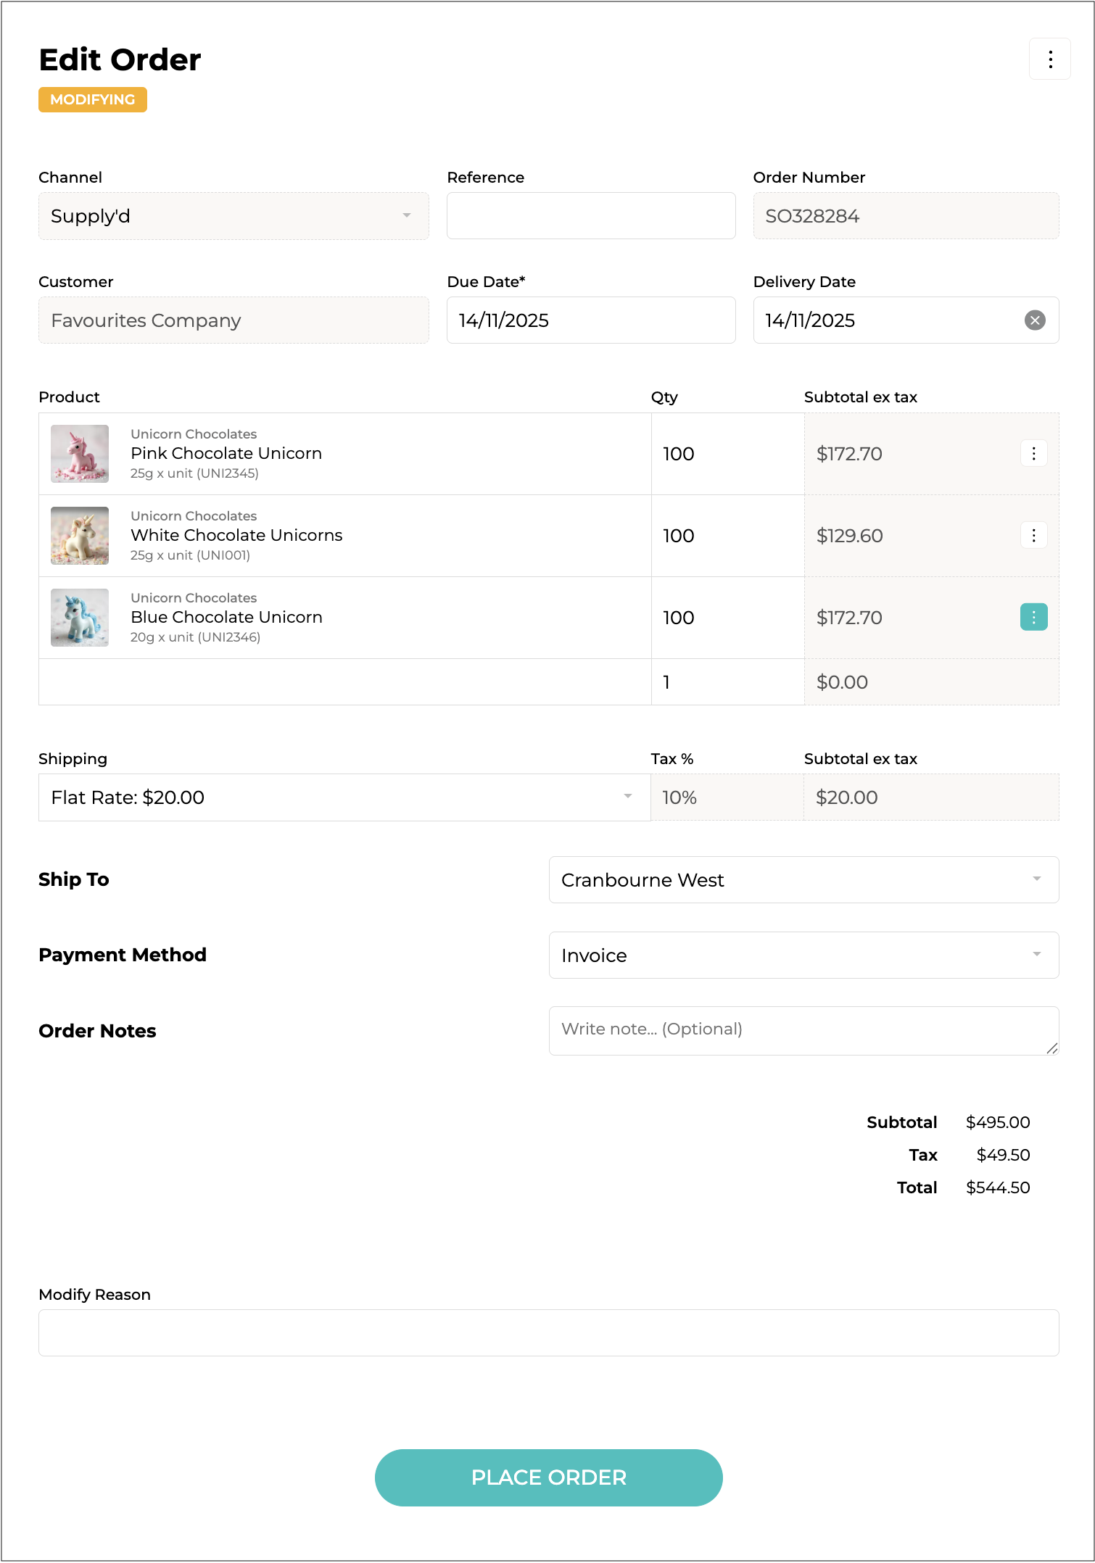Expand the Ship To Cranbourne West dropdown
The height and width of the screenshot is (1563, 1095).
[803, 880]
